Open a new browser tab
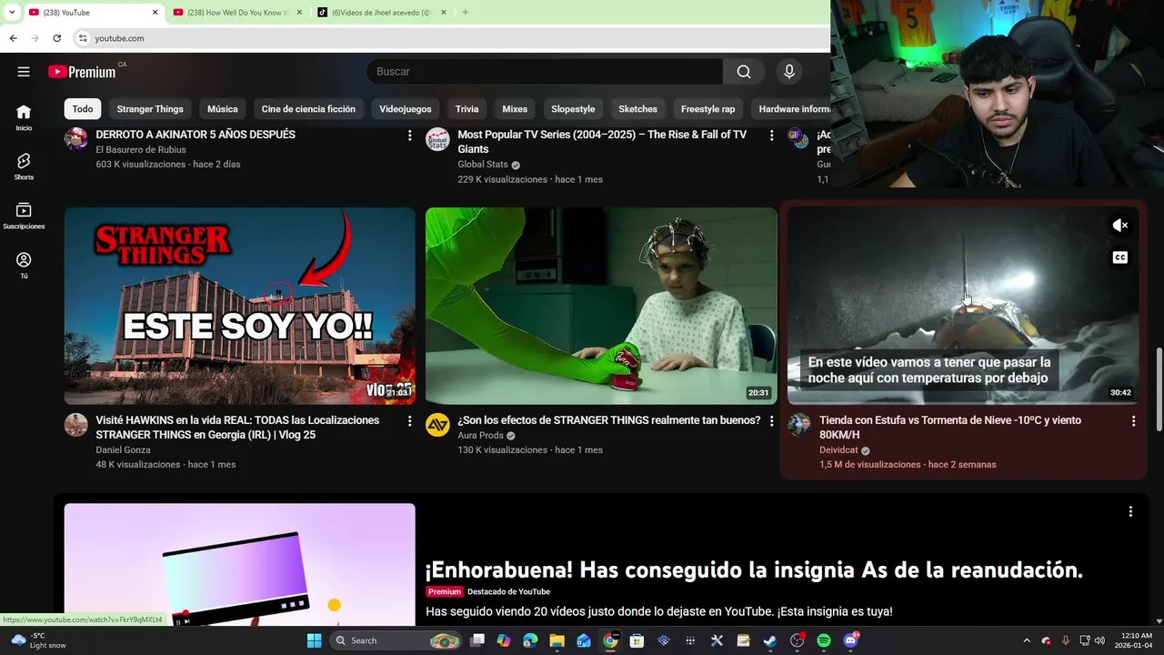The height and width of the screenshot is (655, 1164). pos(466,13)
